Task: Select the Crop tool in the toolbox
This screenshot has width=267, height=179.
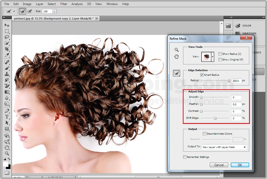Action: click(7, 49)
